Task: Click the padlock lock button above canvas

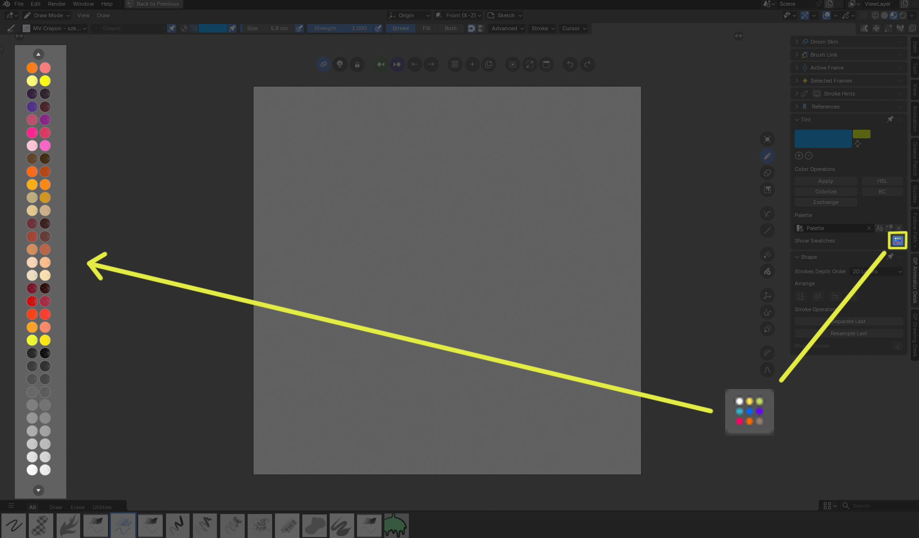Action: coord(357,64)
